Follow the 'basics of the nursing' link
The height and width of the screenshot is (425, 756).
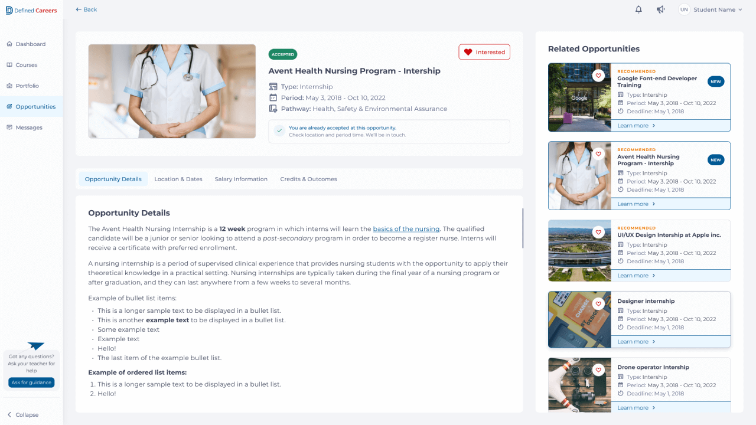click(406, 229)
